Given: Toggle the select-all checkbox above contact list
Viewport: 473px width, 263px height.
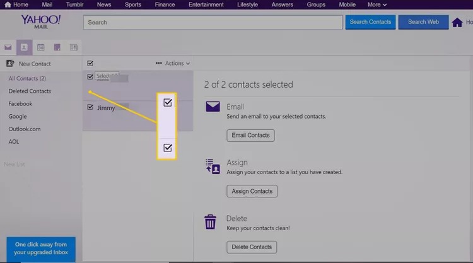Looking at the screenshot, I should [90, 63].
